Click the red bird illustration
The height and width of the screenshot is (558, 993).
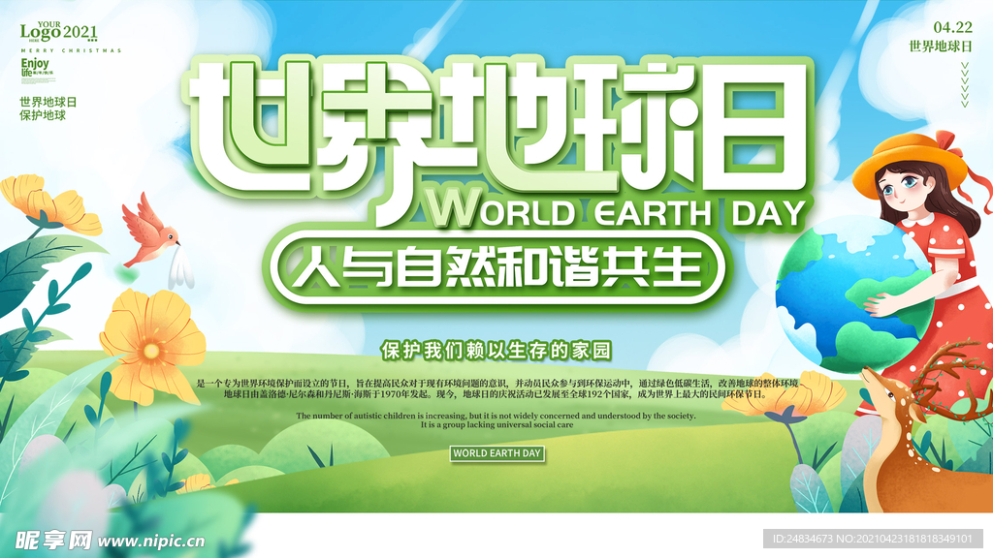pyautogui.click(x=150, y=231)
